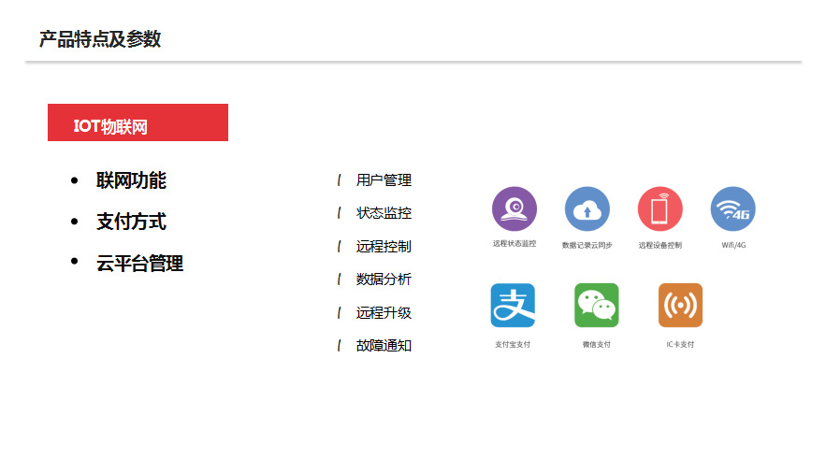Click the 支付方式 bullet item
Image resolution: width=826 pixels, height=459 pixels.
tap(131, 222)
